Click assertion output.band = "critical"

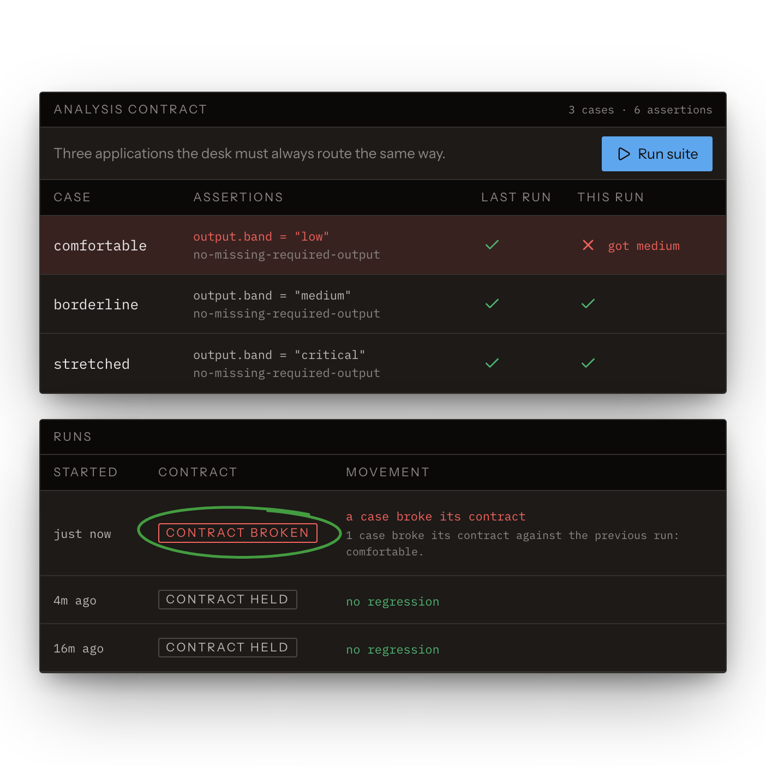279,355
